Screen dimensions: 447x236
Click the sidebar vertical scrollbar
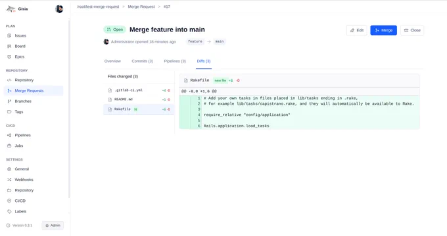click(x=69, y=109)
